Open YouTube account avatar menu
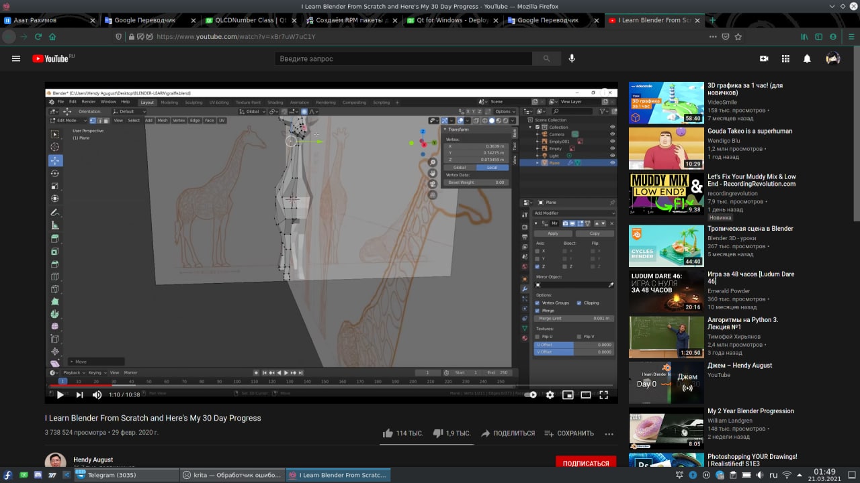Screen dimensions: 860x483 click(833, 58)
